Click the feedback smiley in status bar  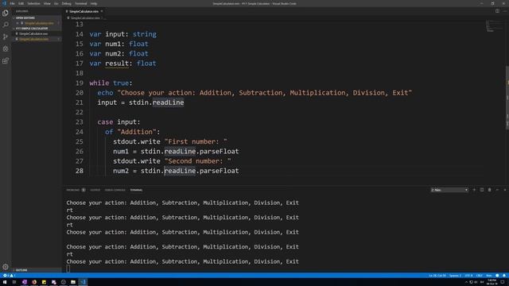[x=497, y=276]
